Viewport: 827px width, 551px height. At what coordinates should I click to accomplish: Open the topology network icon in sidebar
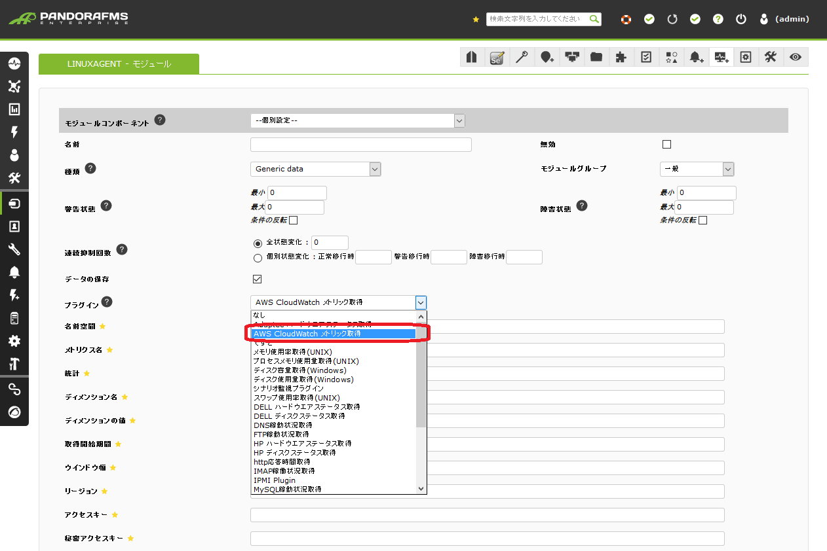click(14, 86)
